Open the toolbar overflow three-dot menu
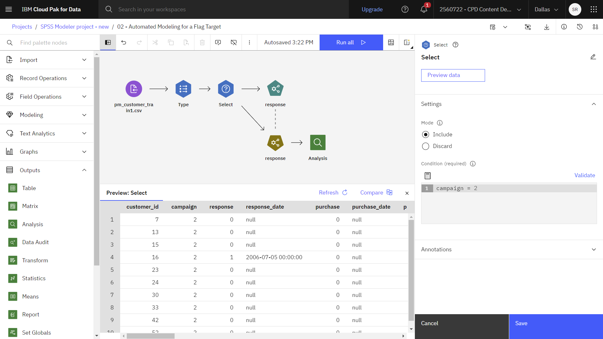603x339 pixels. tap(249, 42)
